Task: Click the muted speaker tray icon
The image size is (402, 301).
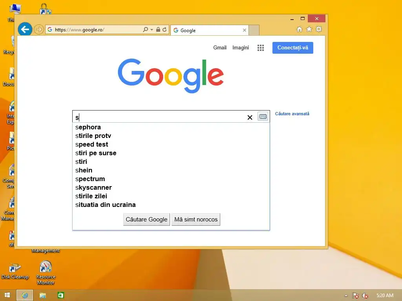Action: pyautogui.click(x=365, y=296)
